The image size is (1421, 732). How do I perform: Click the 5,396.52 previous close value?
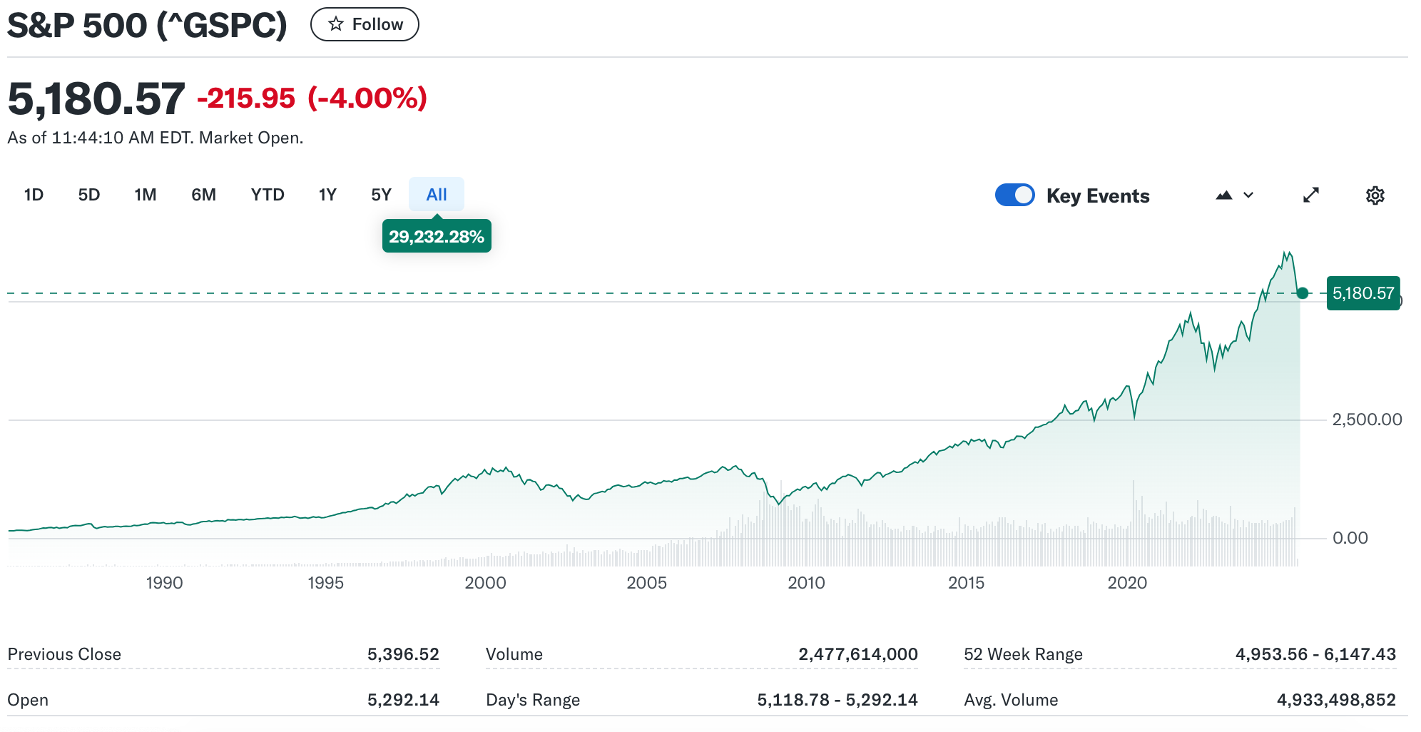click(x=403, y=654)
